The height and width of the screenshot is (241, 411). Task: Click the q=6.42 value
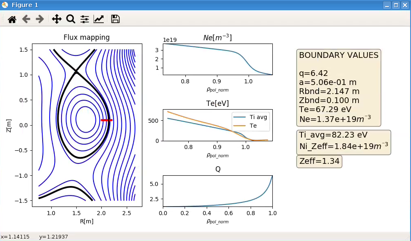pyautogui.click(x=313, y=73)
